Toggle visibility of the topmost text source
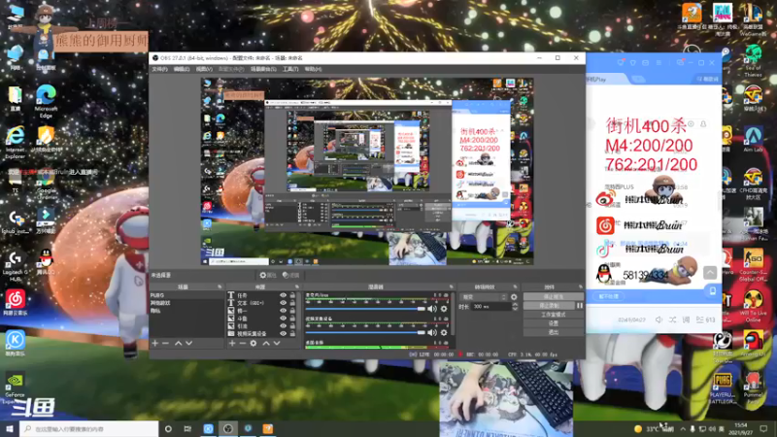777x437 pixels. tap(283, 295)
